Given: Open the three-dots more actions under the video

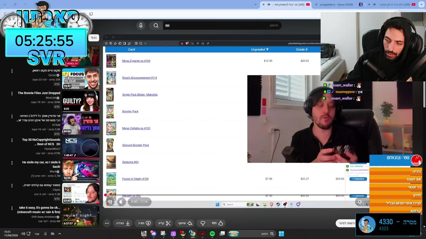Looking at the screenshot, I should point(107,223).
